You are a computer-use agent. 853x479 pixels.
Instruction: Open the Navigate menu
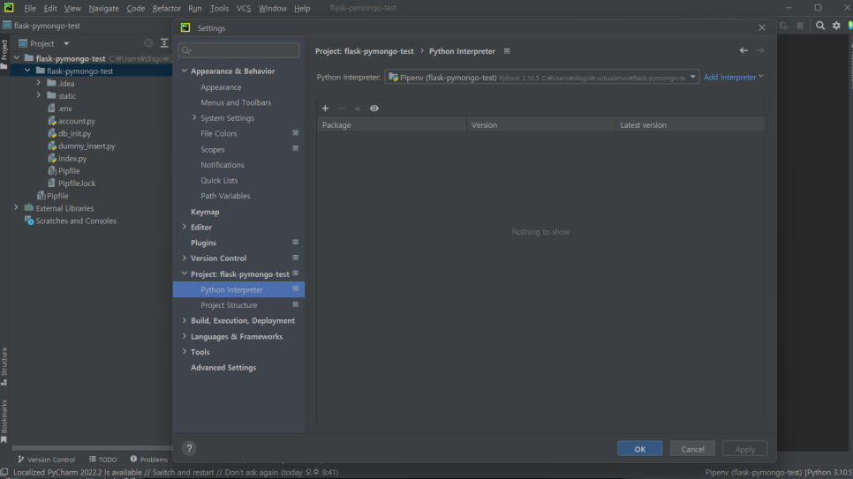[103, 8]
